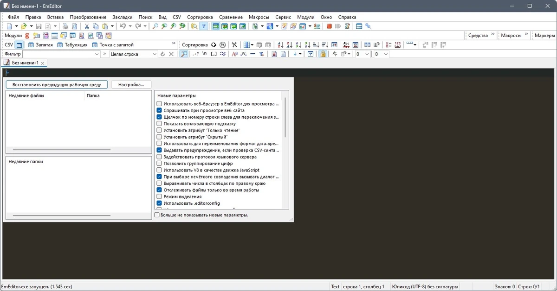
Task: Click the Undo arrow icon
Action: coord(123,26)
